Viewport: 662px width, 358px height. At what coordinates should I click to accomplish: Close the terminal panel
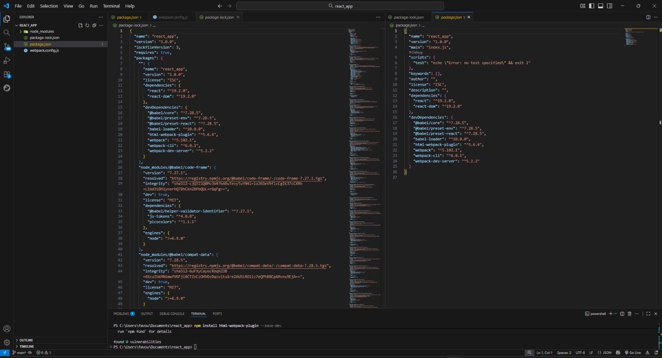[656, 313]
